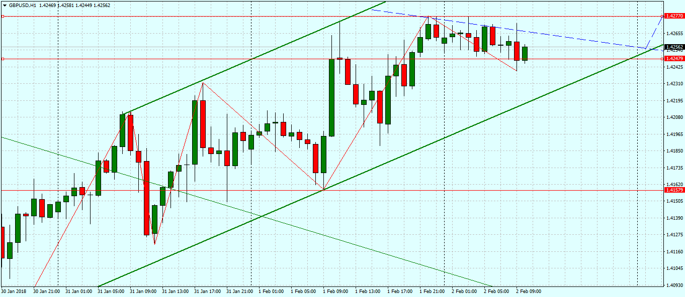Click left anchor handle of the 1.42479 line
Screen dimensions: 685x297
tap(3, 59)
